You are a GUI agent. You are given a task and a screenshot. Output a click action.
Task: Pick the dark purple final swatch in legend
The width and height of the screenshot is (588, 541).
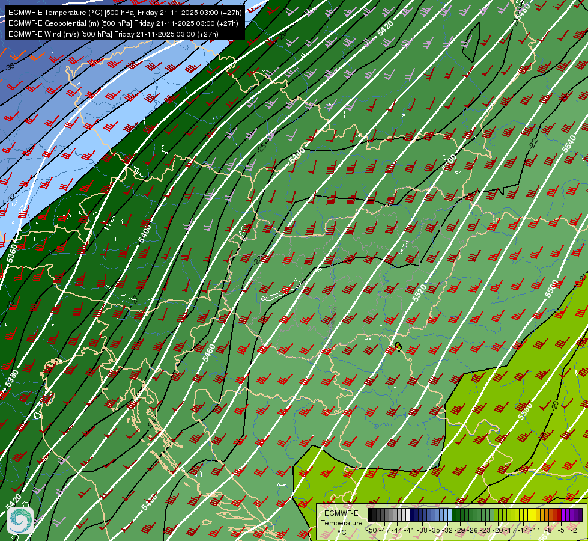coord(580,515)
